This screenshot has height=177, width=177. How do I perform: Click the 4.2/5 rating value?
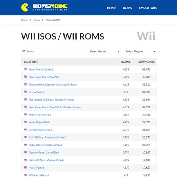[x=126, y=145]
